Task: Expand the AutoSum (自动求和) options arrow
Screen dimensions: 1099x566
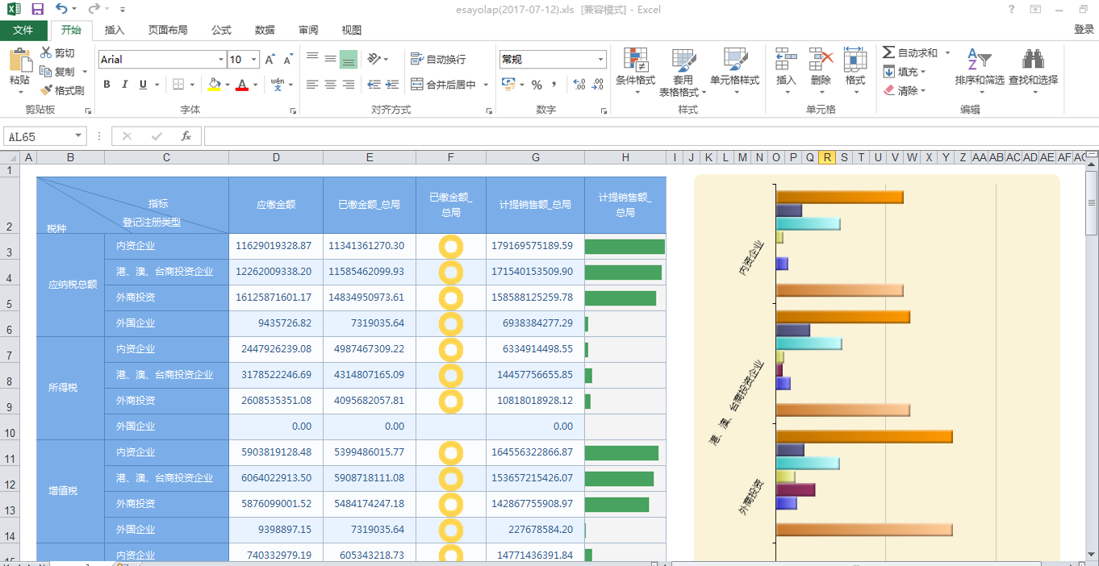Action: (x=947, y=53)
